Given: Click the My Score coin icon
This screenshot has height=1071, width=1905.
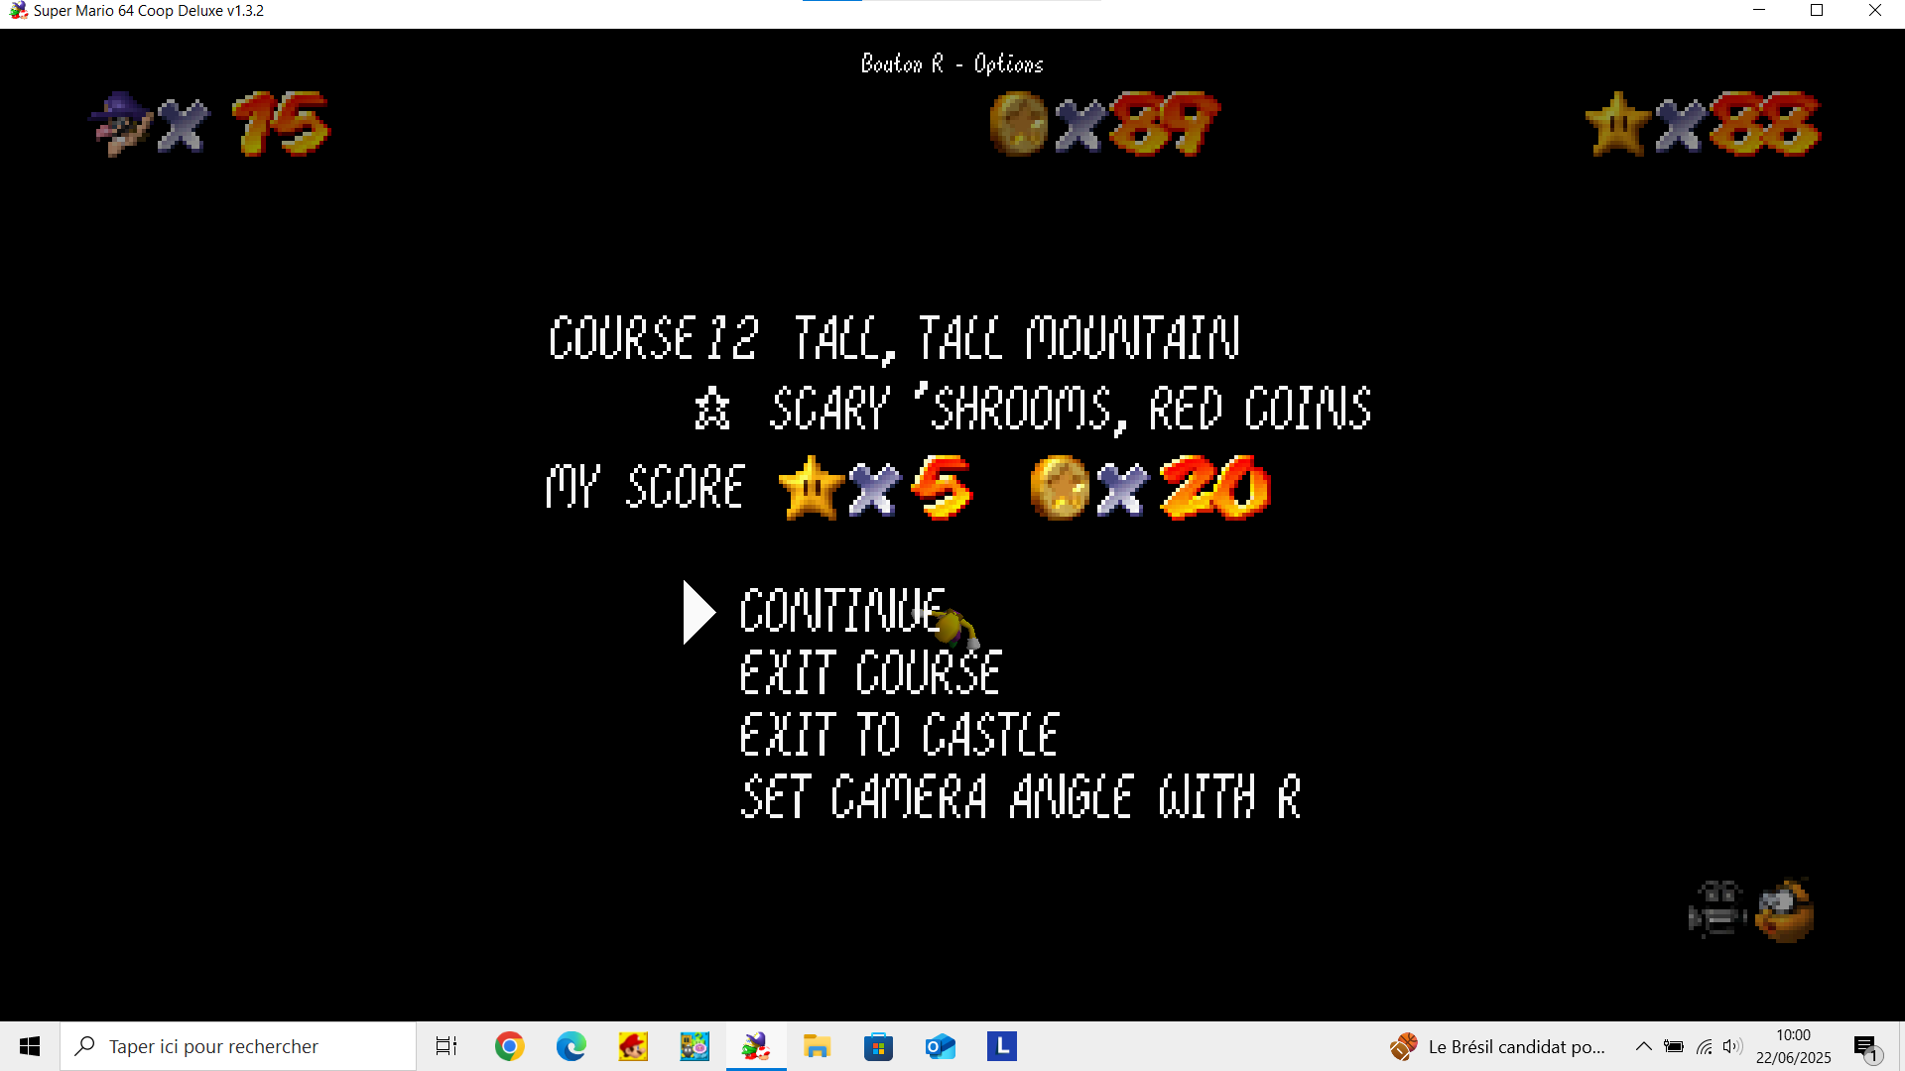Looking at the screenshot, I should 1060,488.
